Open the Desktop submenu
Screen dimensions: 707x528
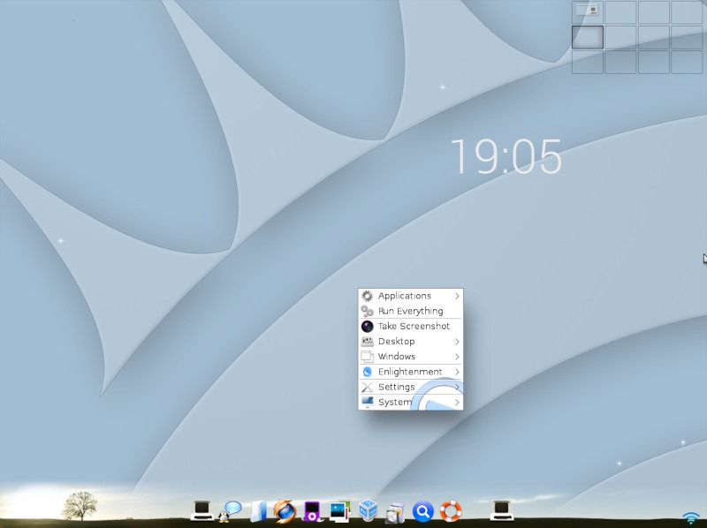[x=396, y=341]
